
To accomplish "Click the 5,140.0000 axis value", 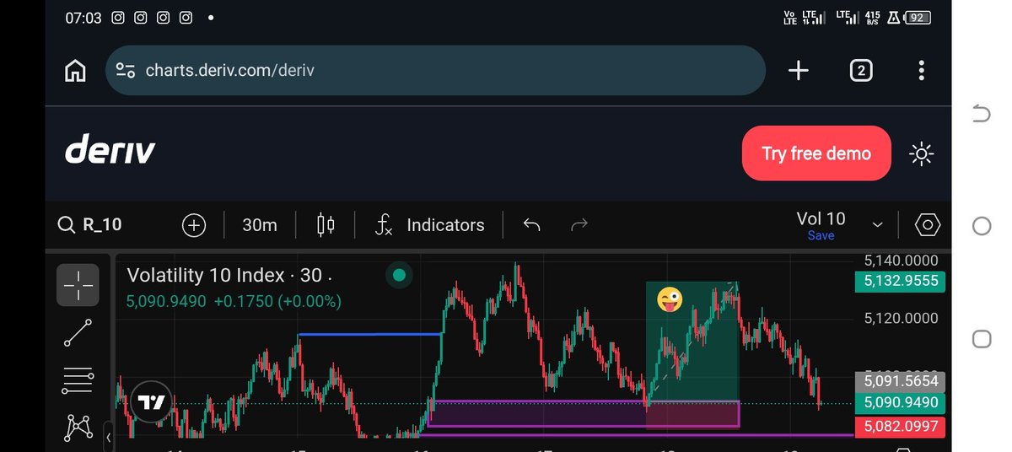I will (902, 261).
